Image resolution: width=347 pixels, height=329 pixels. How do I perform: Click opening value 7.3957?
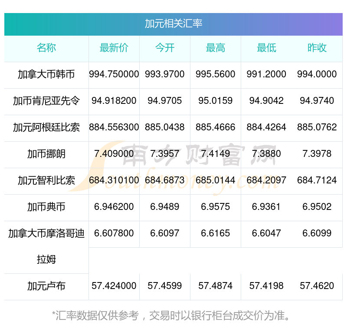point(165,154)
